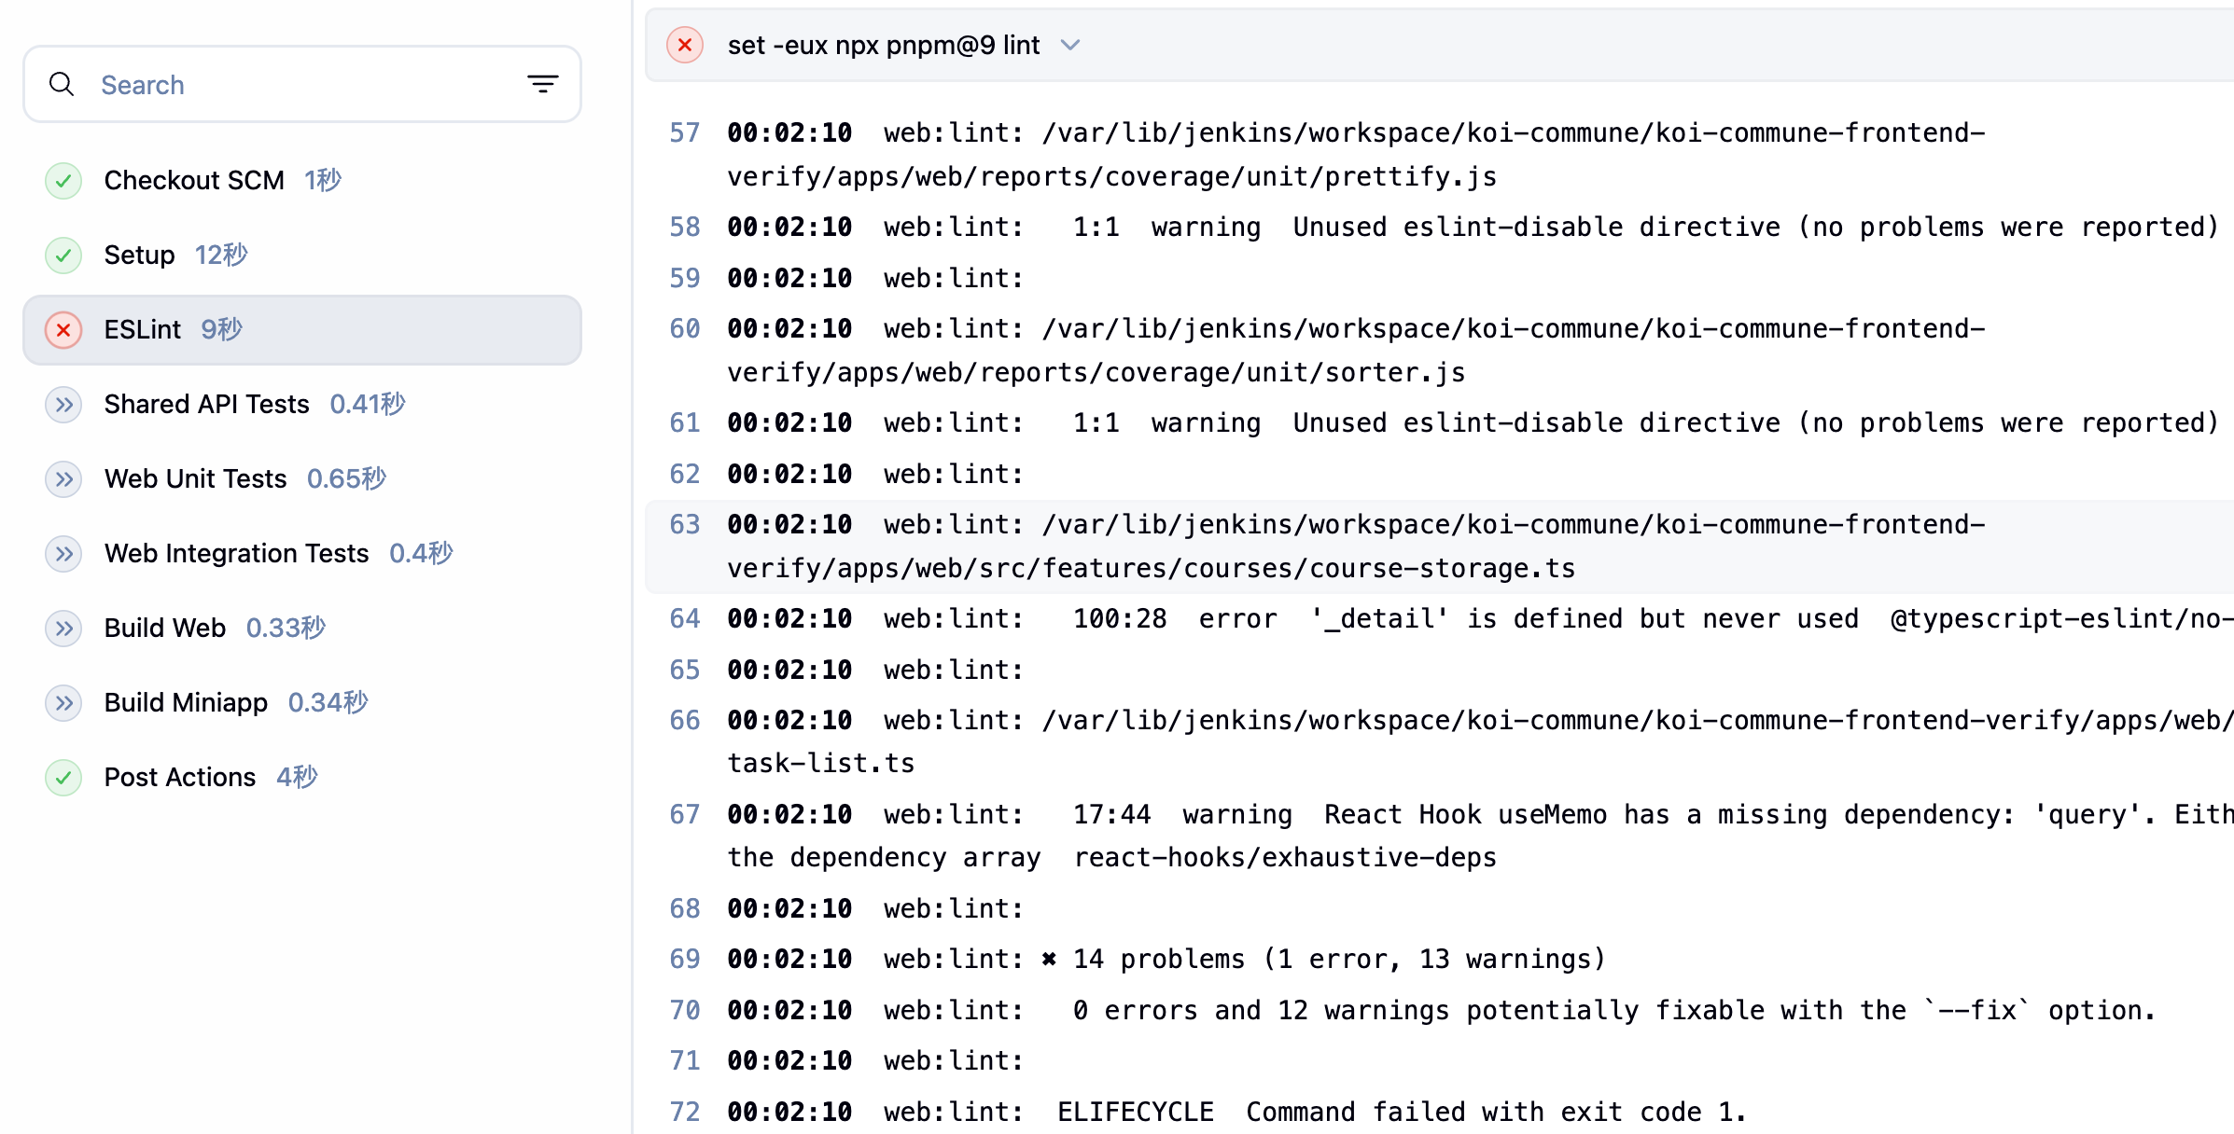Viewport: 2234px width, 1134px height.
Task: Click failed step red X icon
Action: [684, 45]
